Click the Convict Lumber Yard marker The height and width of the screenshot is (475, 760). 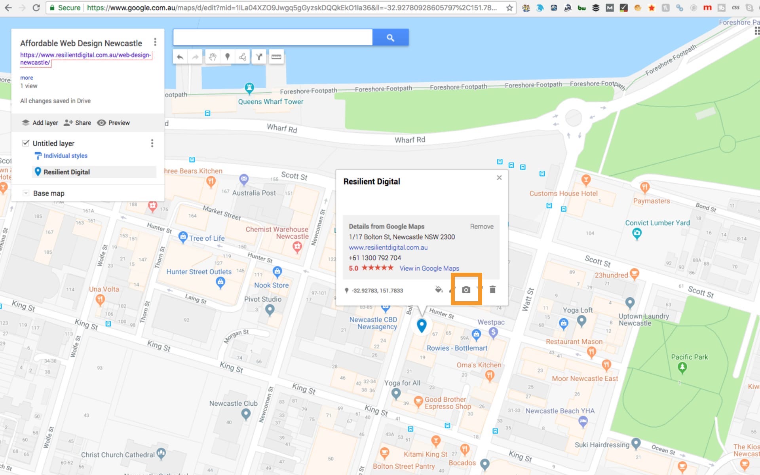point(636,234)
